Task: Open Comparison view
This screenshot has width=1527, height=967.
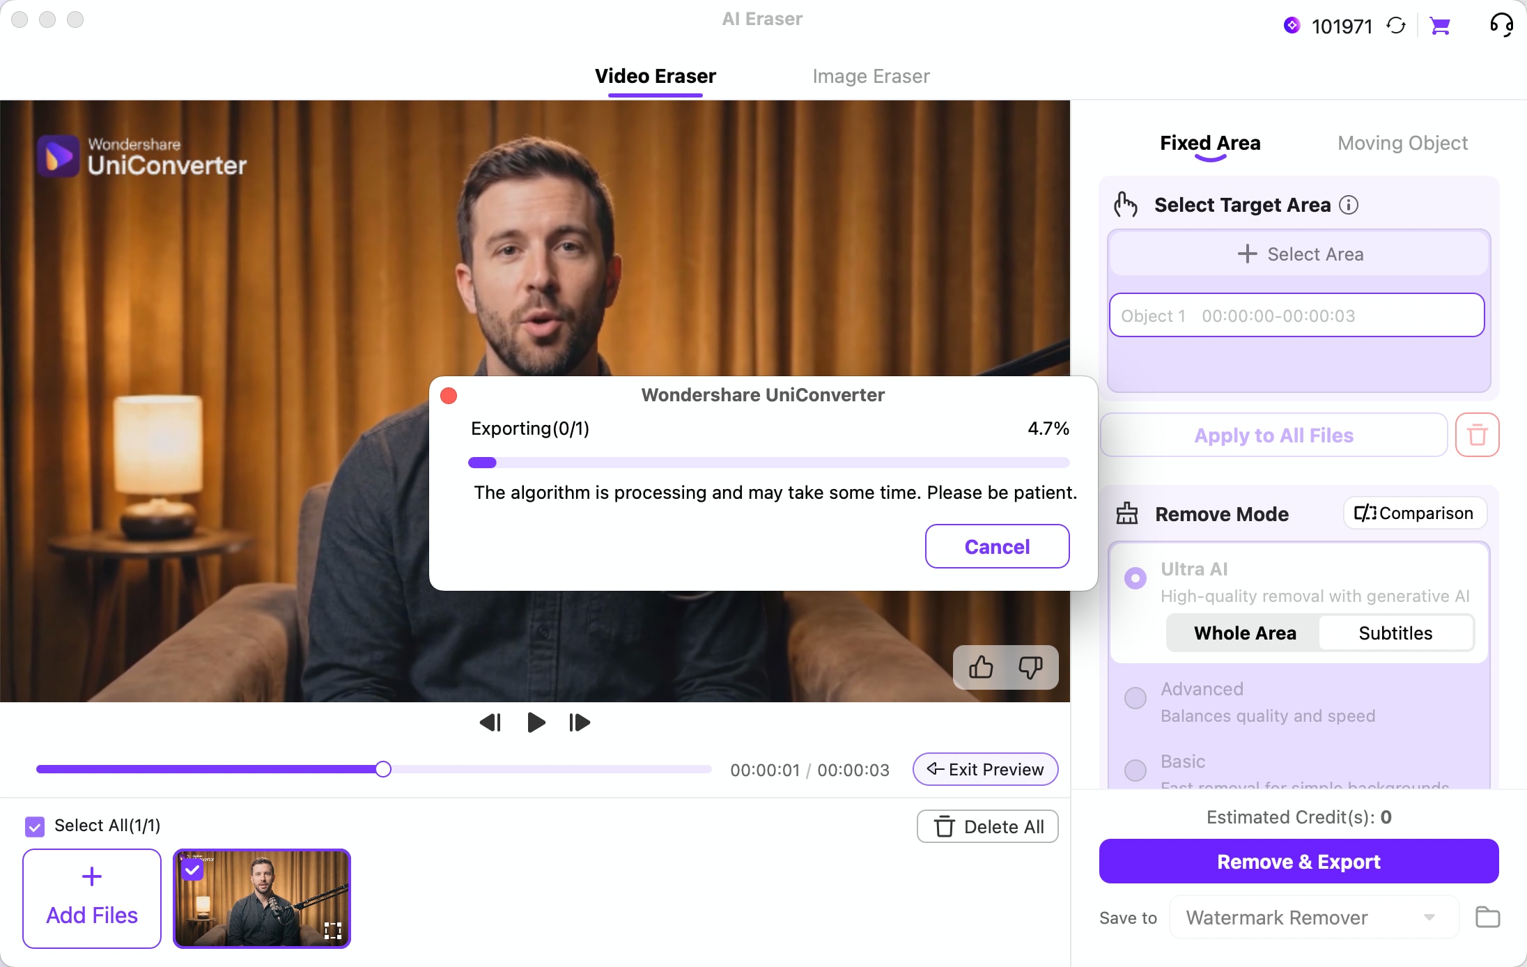Action: click(x=1414, y=513)
